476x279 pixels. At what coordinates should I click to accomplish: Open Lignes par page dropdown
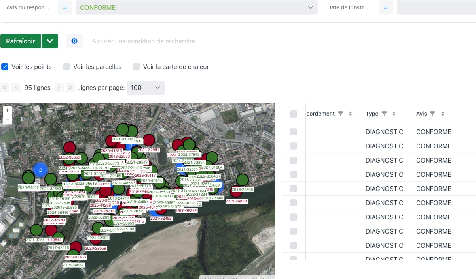145,88
